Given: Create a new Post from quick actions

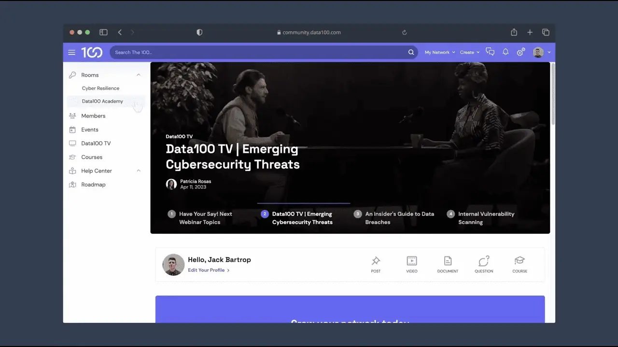Looking at the screenshot, I should click(x=376, y=264).
